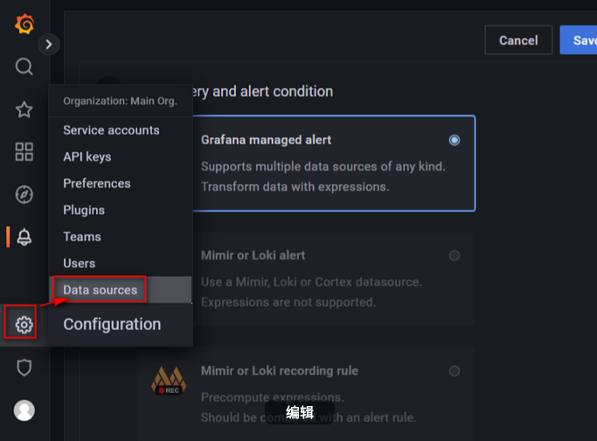Go to Users menu entry
This screenshot has width=597, height=441.
coord(80,264)
